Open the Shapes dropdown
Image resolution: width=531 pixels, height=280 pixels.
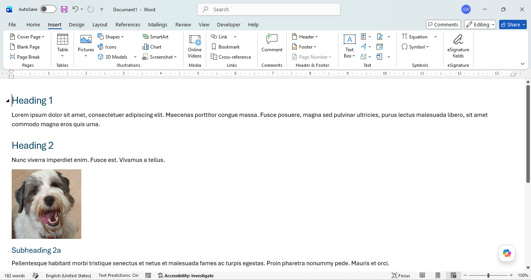click(x=111, y=37)
